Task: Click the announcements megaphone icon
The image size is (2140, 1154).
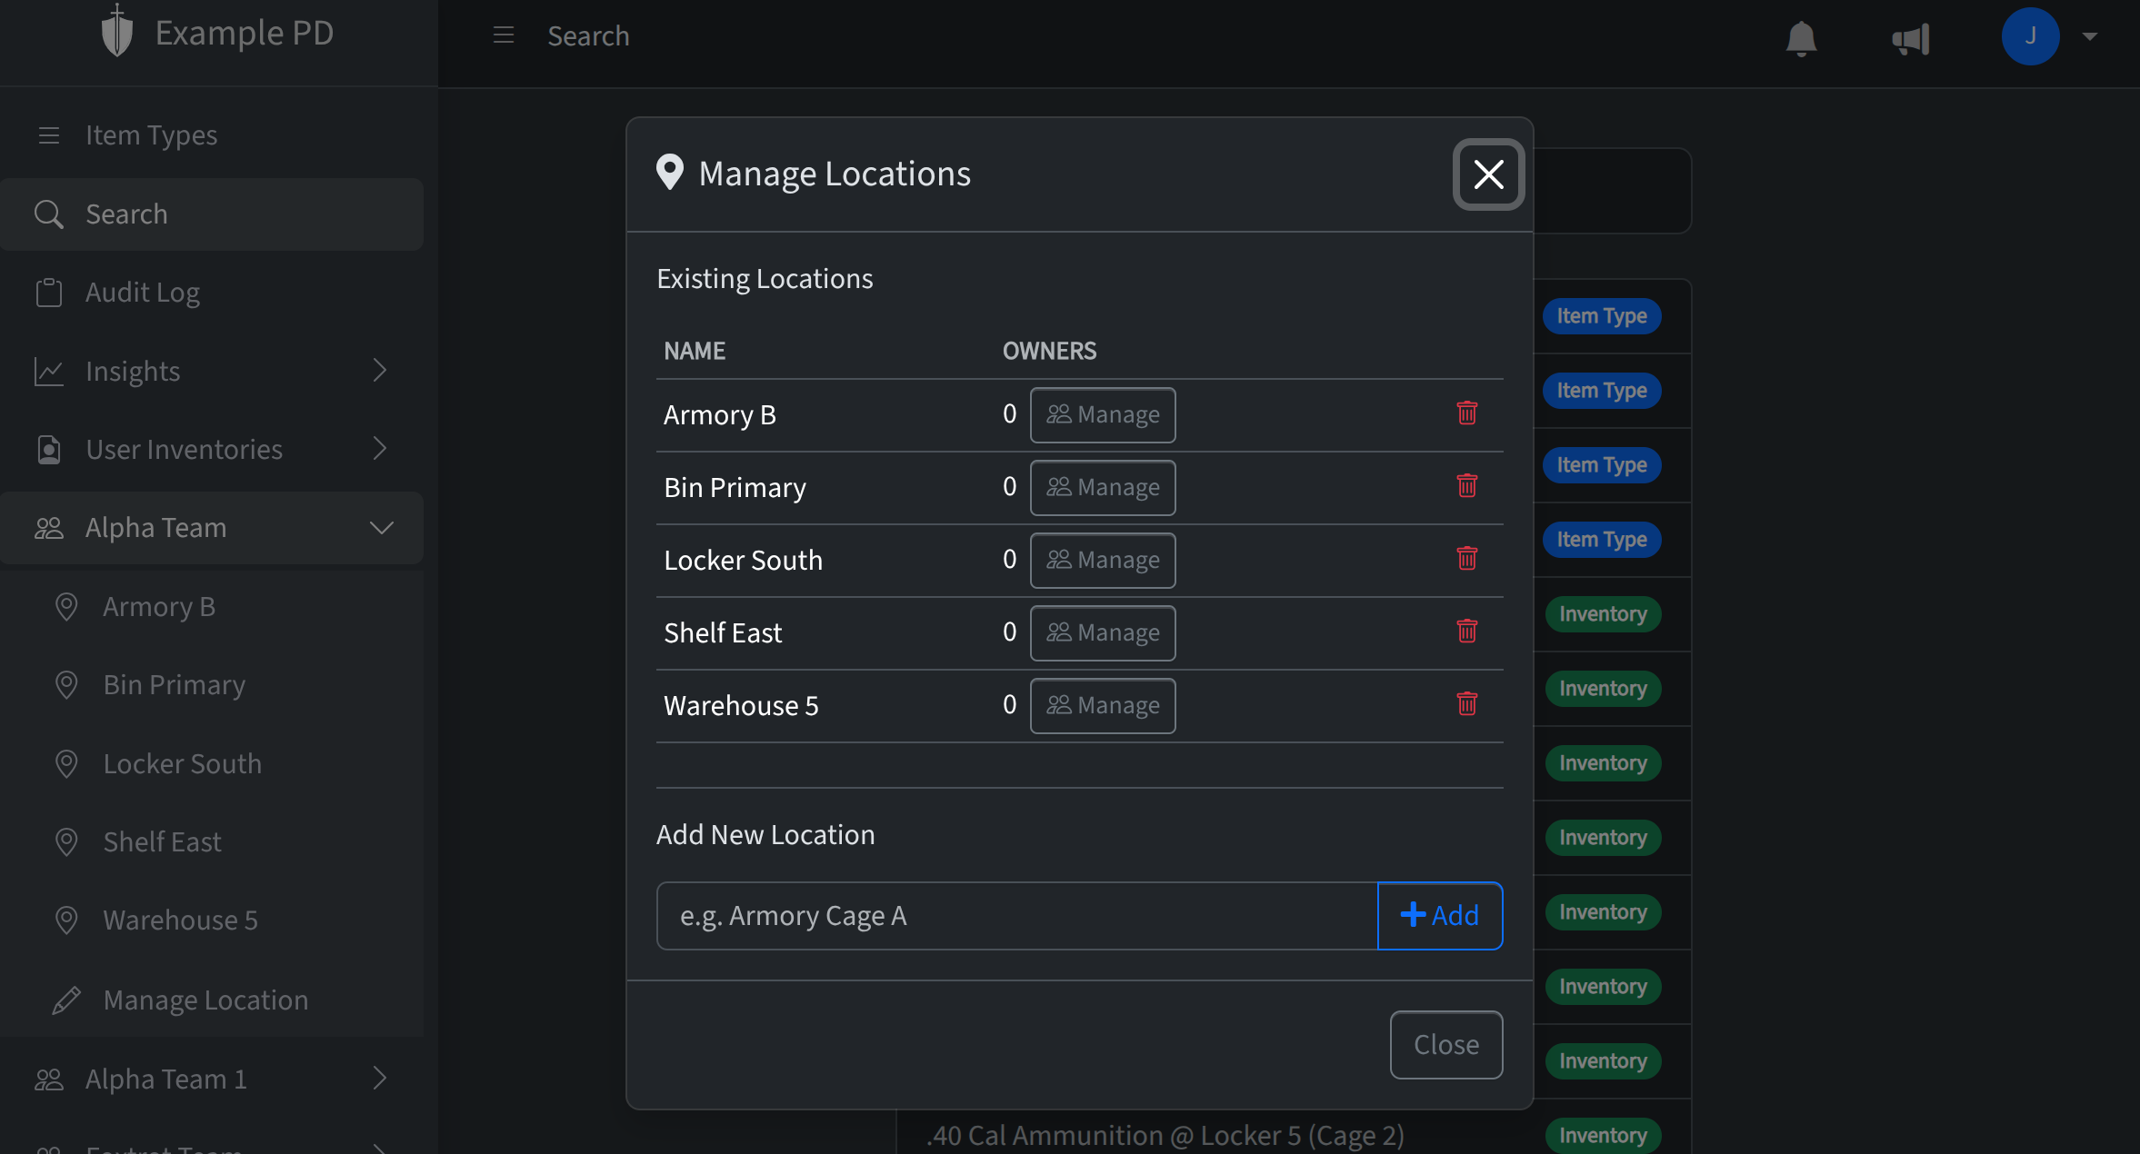Action: [1911, 39]
